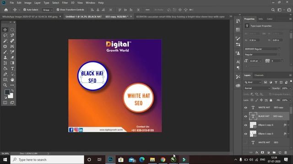
Task: Toggle the filter for type layers
Action: point(276,82)
